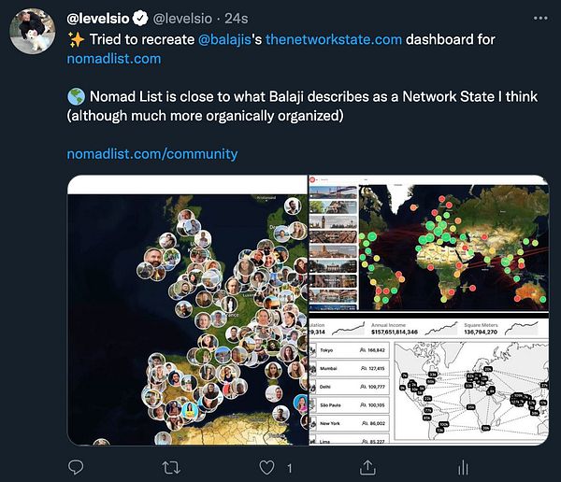Open the share icon menu
This screenshot has height=482, width=561.
pos(367,467)
